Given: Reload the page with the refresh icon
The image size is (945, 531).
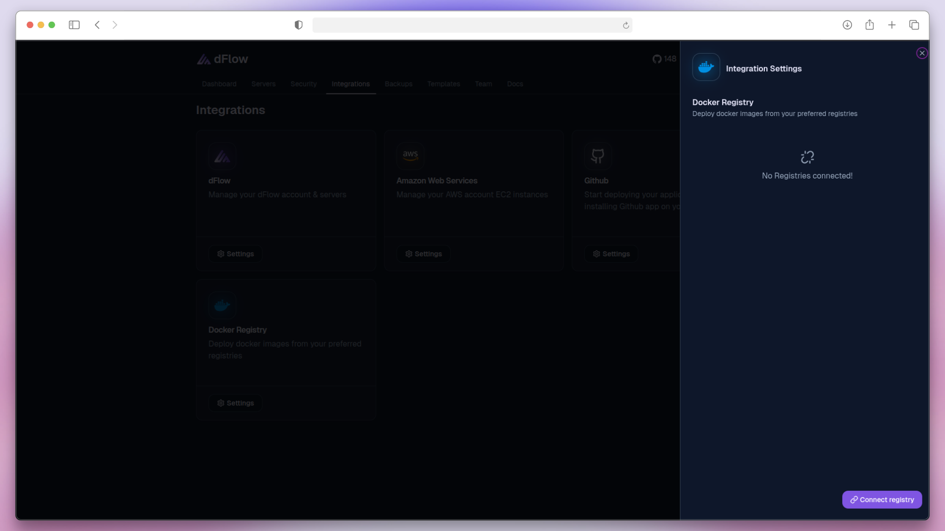Looking at the screenshot, I should click(626, 26).
